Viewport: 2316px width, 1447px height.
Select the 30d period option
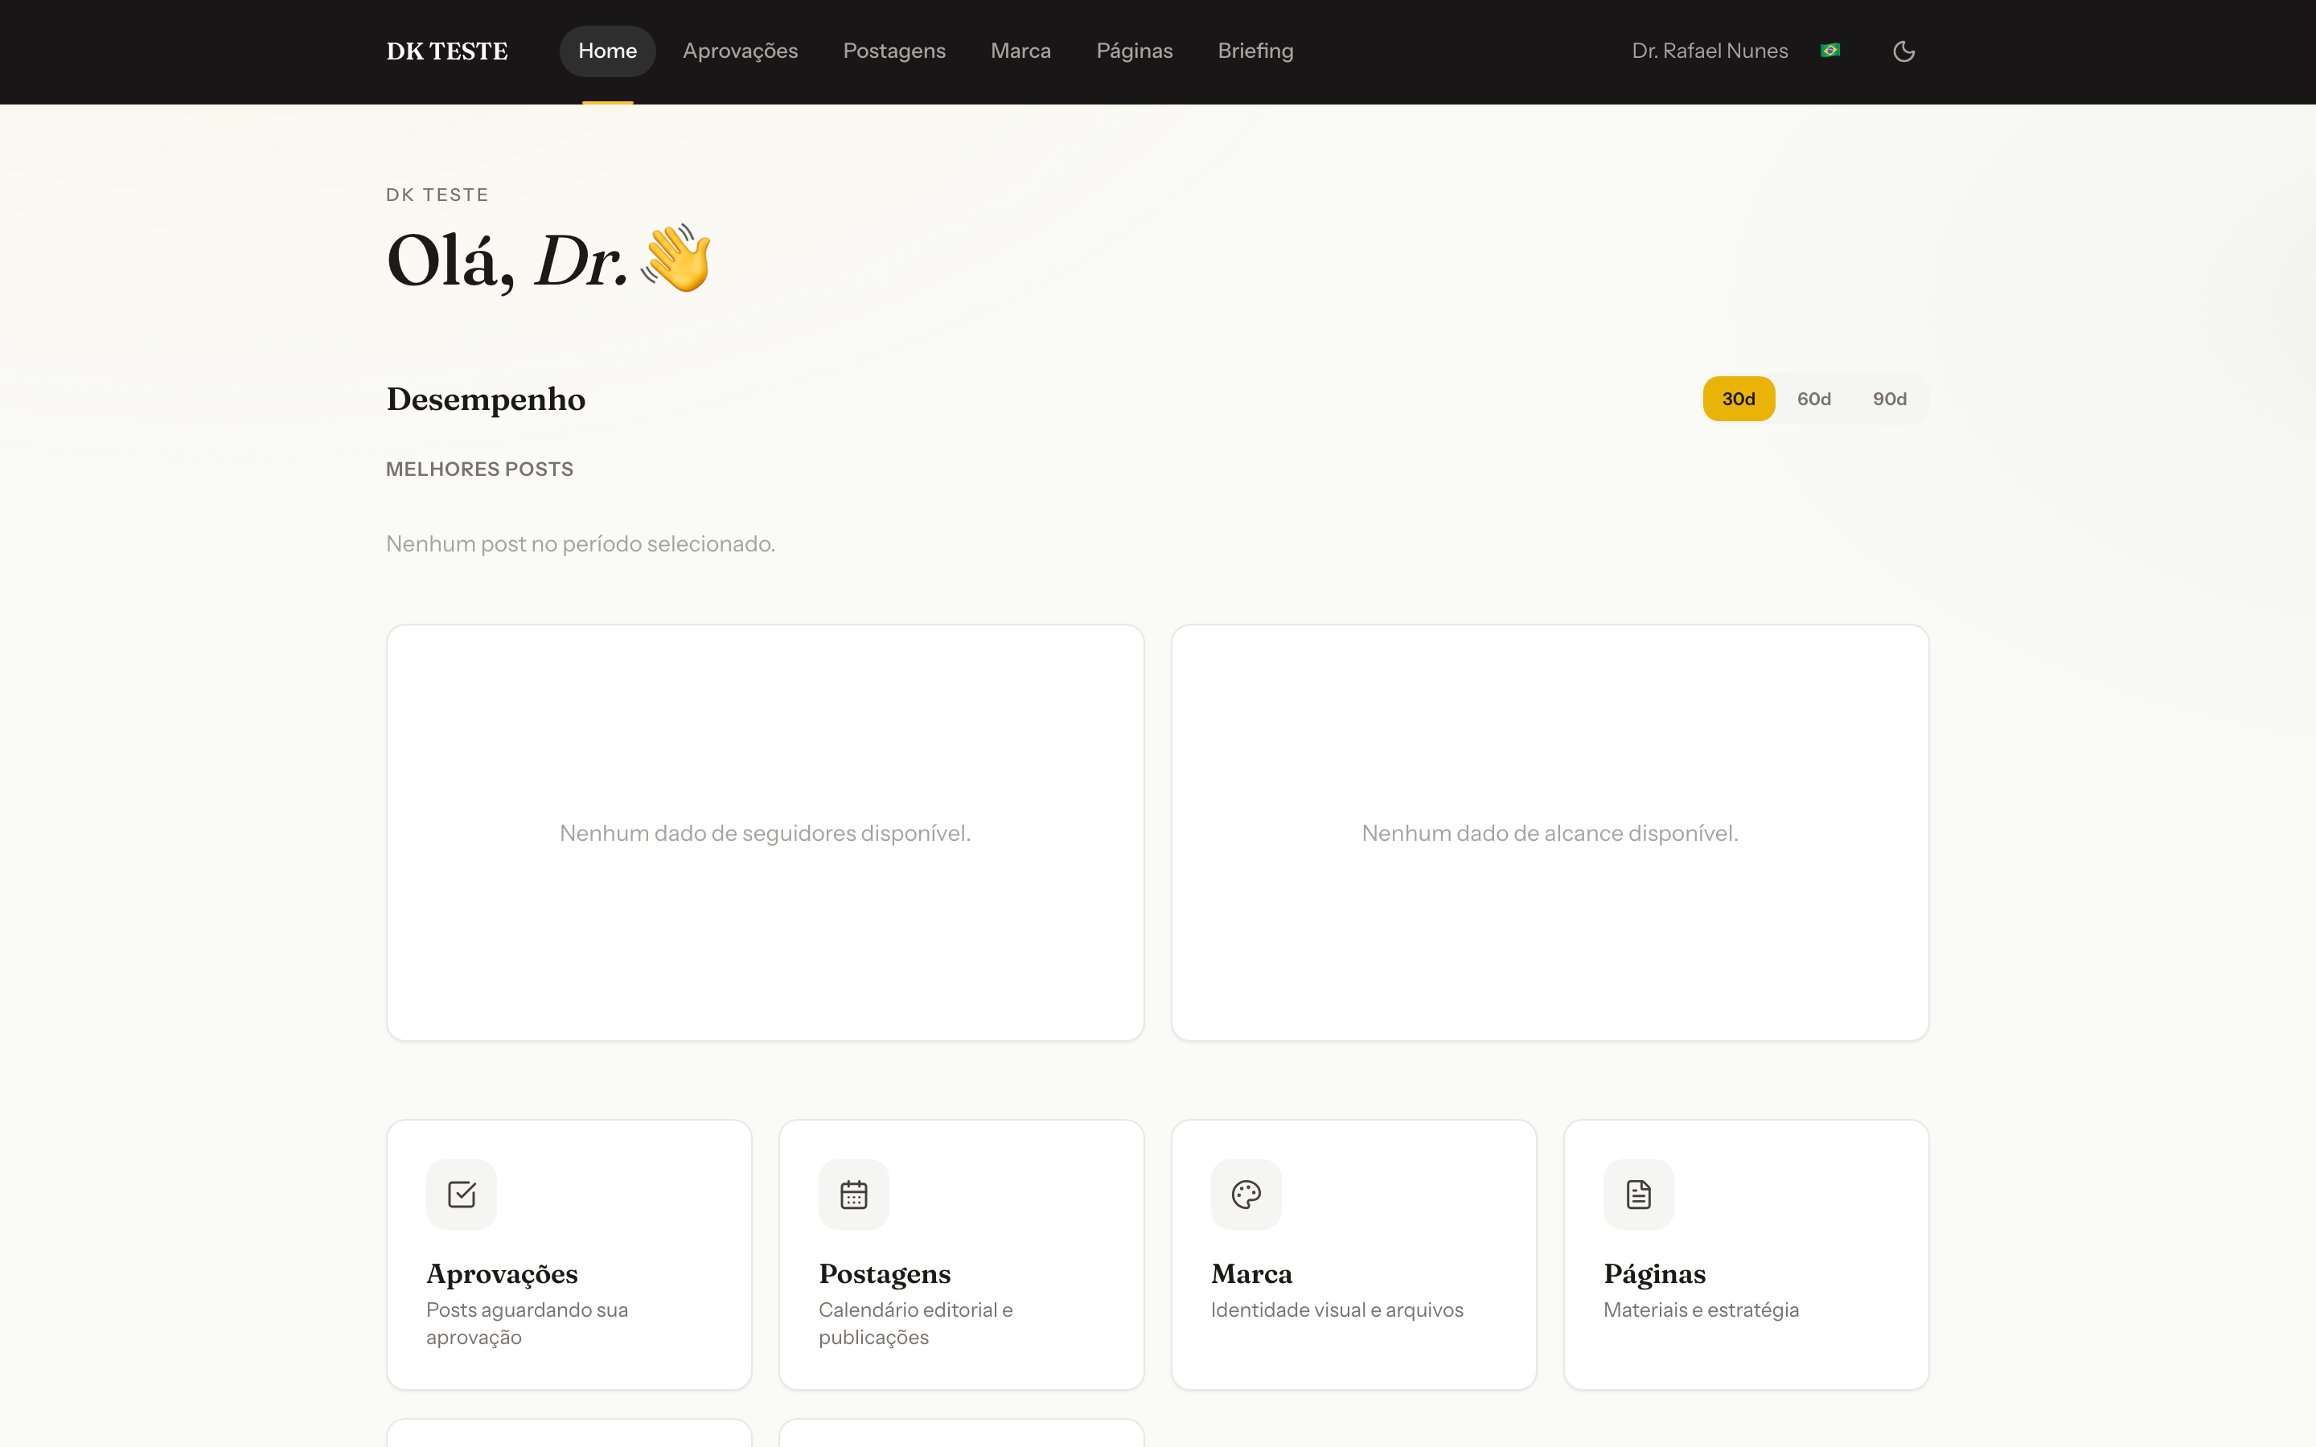click(x=1739, y=399)
